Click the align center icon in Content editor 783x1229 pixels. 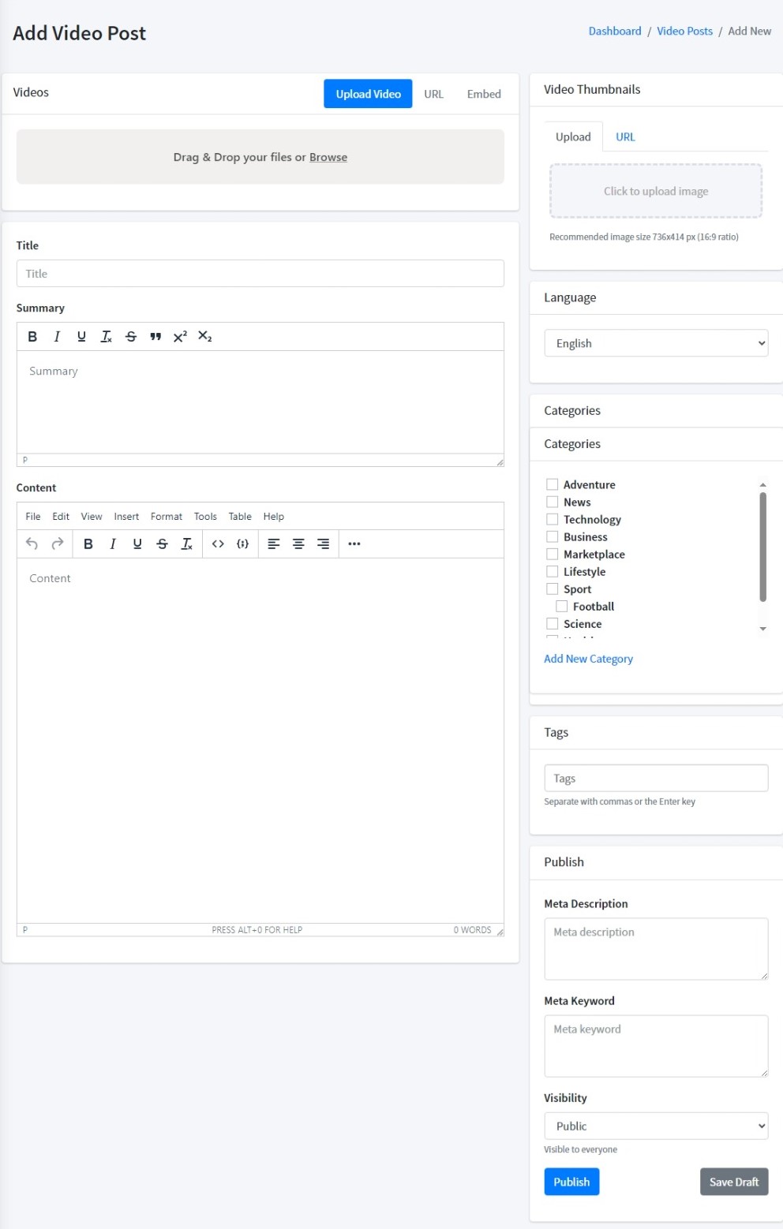298,544
